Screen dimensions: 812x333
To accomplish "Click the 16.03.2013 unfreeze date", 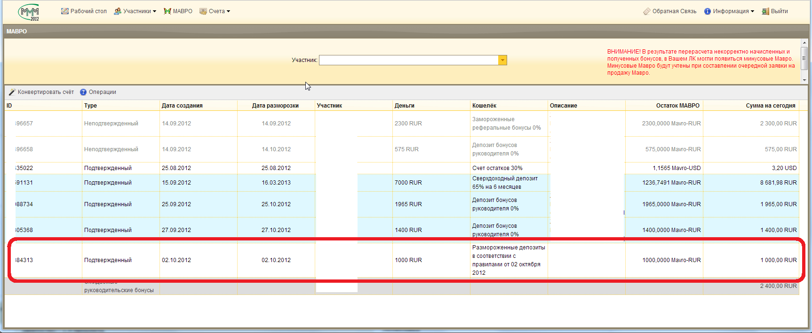I will 276,183.
